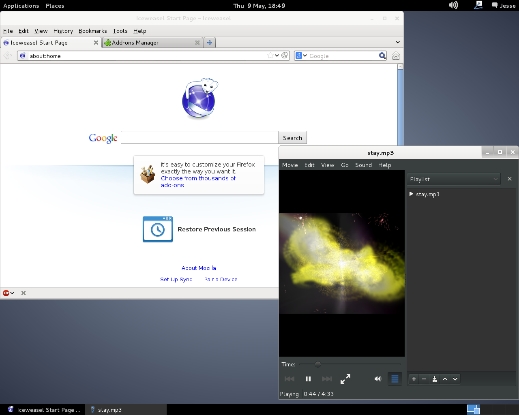Open Iceweasel's File menu

pyautogui.click(x=8, y=31)
